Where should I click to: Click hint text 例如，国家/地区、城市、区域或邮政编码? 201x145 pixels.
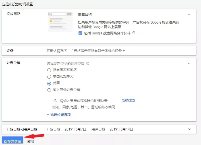[84, 107]
